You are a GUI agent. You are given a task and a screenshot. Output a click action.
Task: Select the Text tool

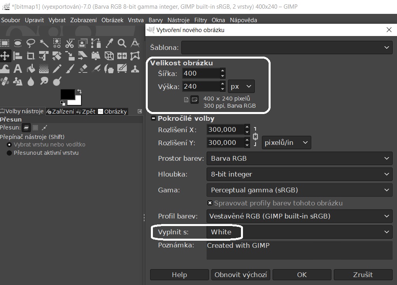(18, 69)
